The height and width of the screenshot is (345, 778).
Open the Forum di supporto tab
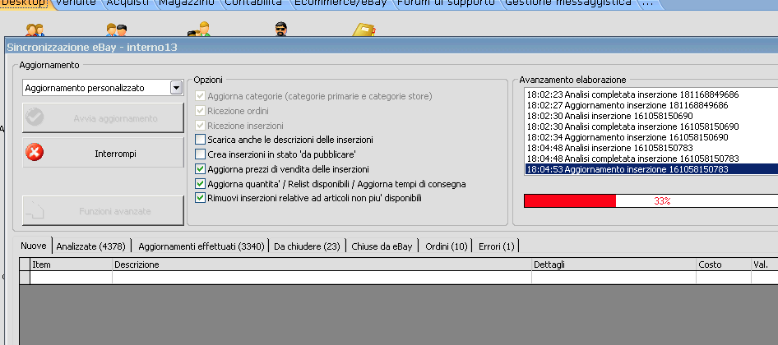click(x=446, y=3)
